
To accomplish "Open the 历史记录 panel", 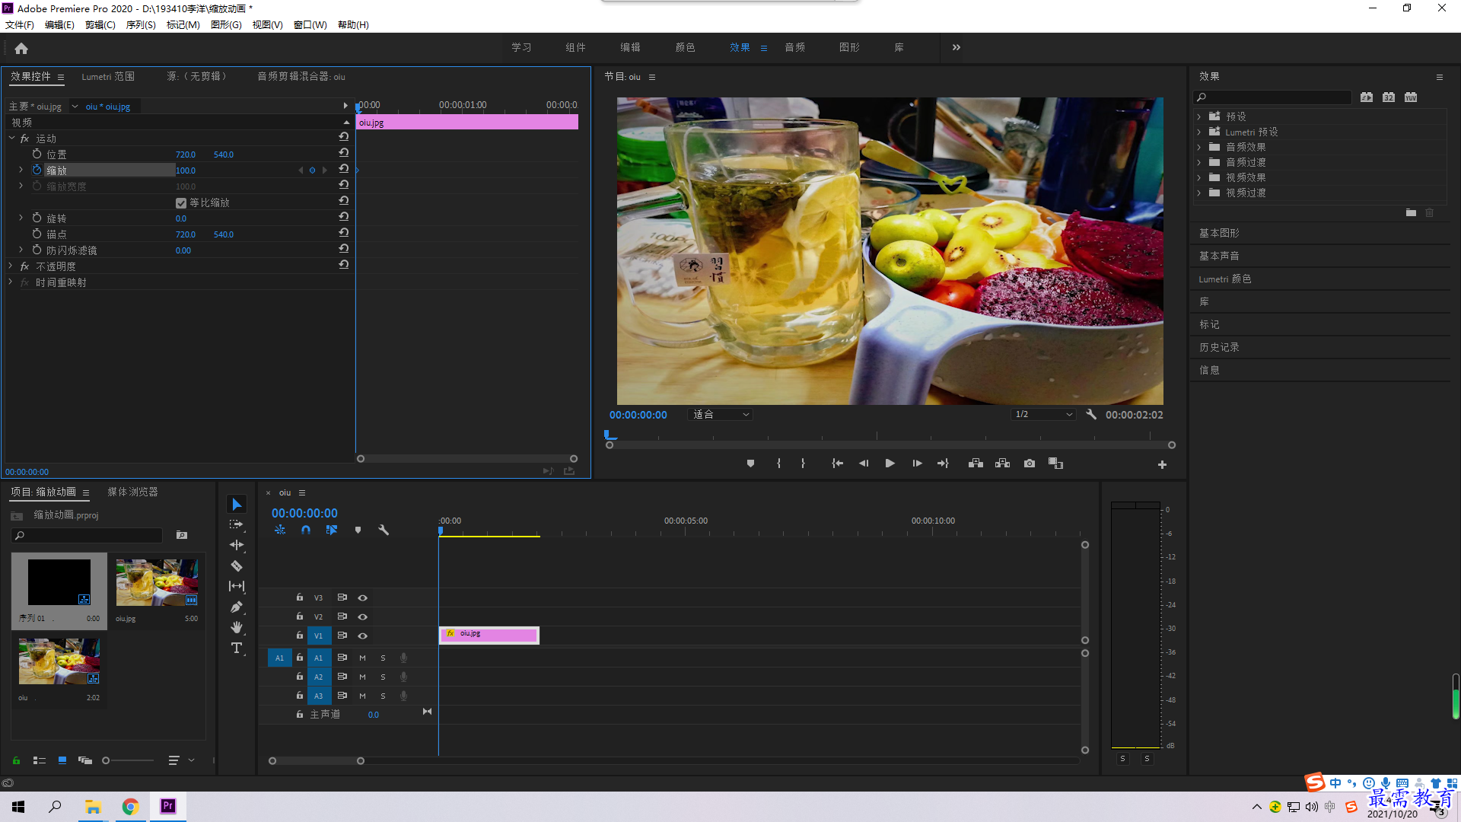I will 1219,347.
